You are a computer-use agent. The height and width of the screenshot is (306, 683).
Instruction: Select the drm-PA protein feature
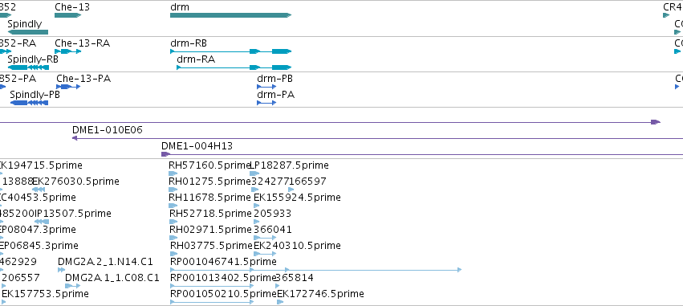coord(266,103)
